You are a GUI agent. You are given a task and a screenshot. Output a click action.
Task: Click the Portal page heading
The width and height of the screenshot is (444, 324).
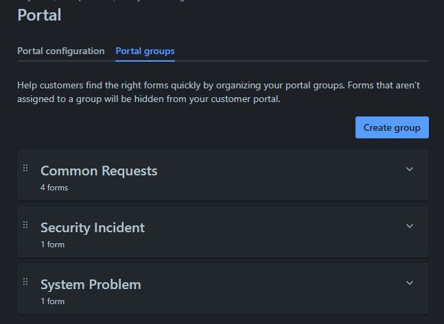[39, 15]
